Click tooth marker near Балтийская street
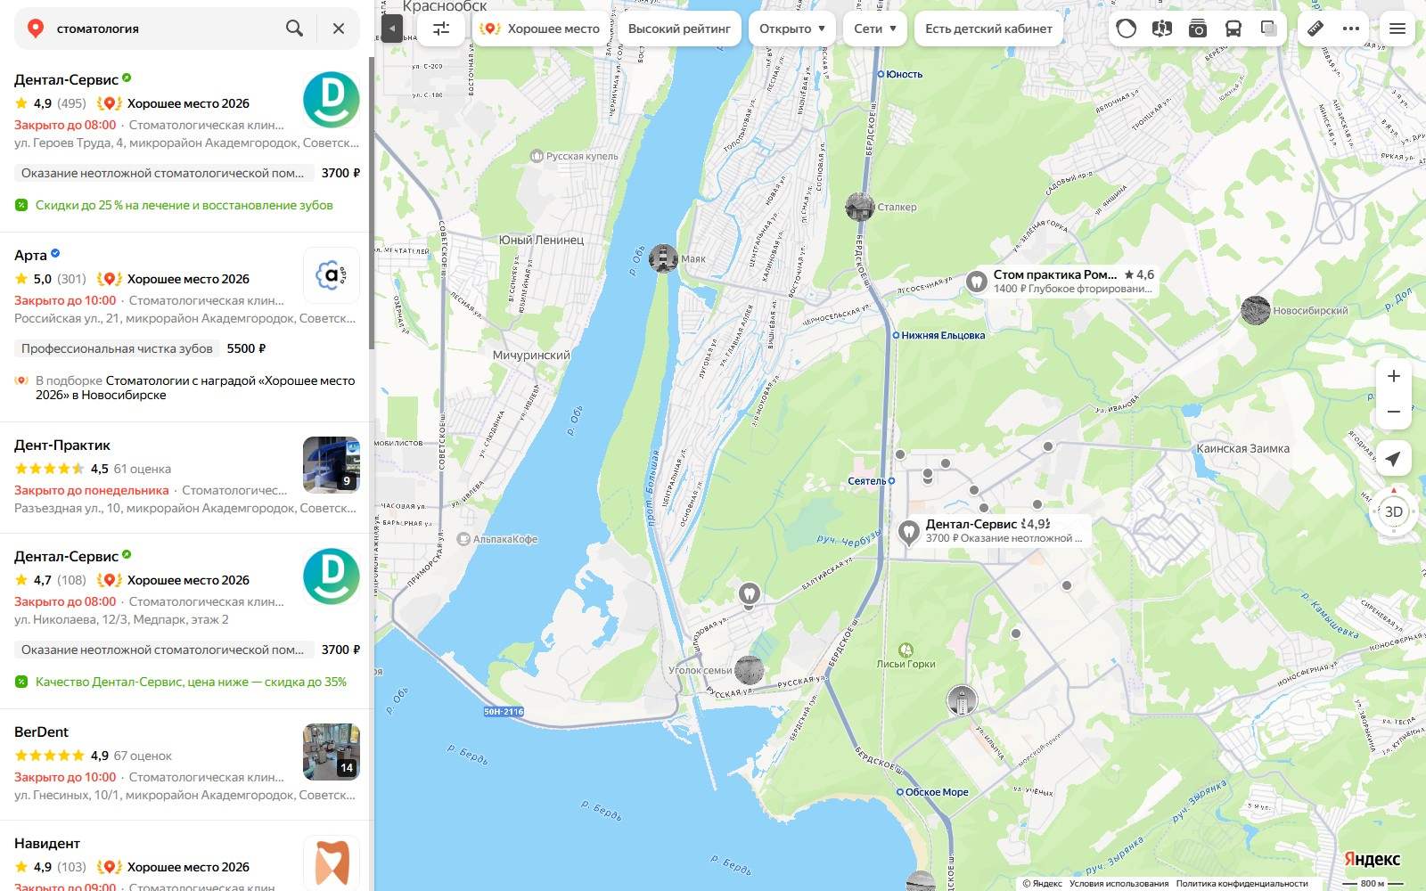Image resolution: width=1426 pixels, height=891 pixels. 750,593
